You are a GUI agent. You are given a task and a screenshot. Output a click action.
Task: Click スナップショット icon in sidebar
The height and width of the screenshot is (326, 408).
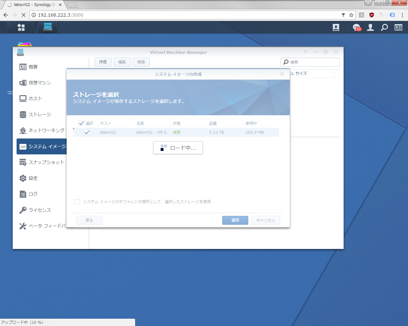pos(23,162)
